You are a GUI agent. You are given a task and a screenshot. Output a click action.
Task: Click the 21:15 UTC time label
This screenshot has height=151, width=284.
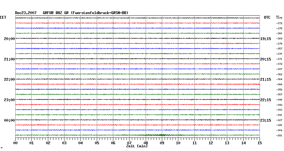click(x=266, y=79)
